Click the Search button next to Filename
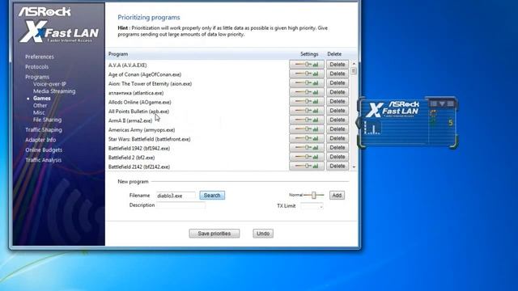The image size is (518, 291). pos(212,196)
